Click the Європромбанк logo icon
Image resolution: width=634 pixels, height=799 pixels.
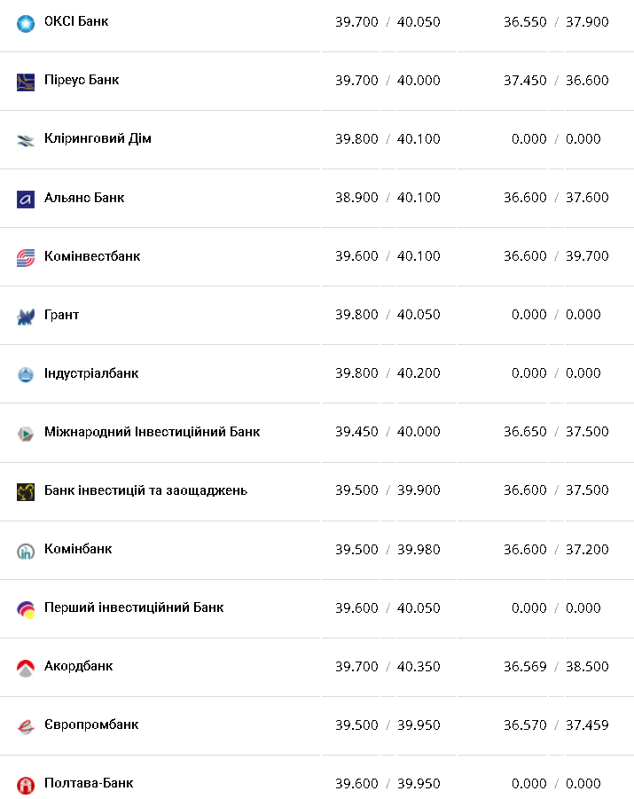[x=25, y=725]
